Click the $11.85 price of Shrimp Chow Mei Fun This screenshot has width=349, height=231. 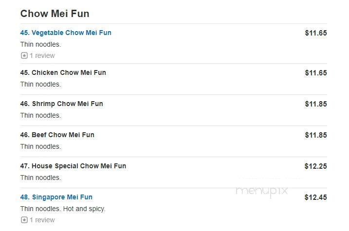[x=316, y=104]
